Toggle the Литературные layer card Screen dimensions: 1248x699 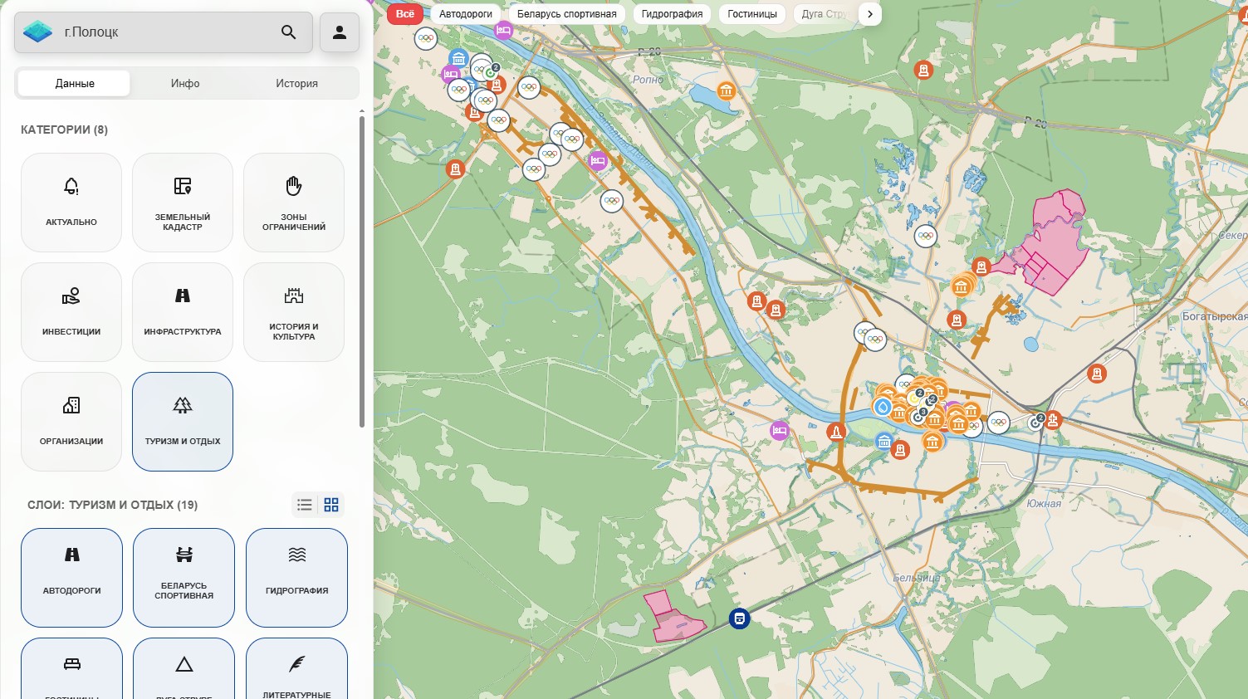coord(296,668)
